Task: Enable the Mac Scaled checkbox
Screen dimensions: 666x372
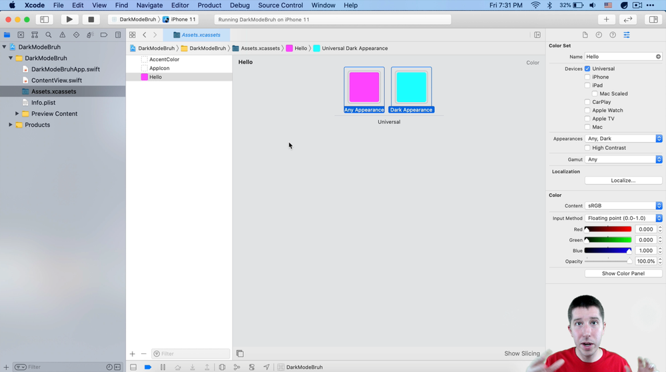Action: (595, 93)
